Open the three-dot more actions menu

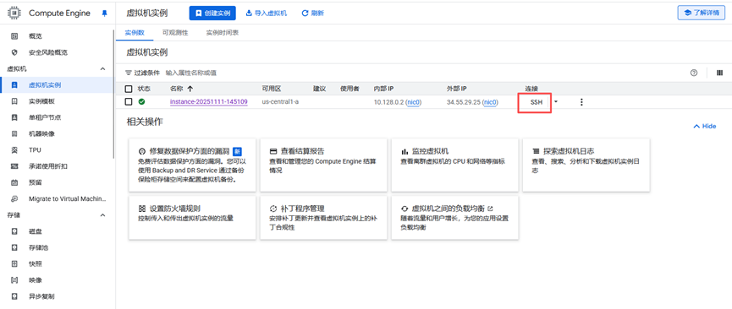click(x=581, y=102)
